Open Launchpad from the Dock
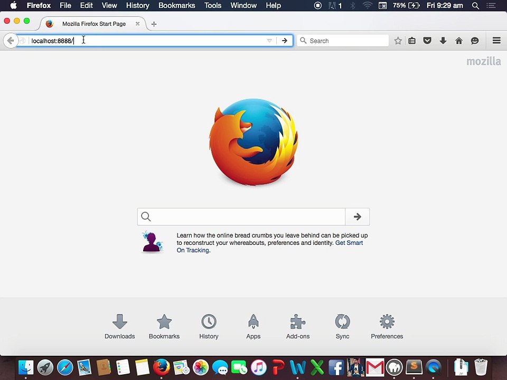Image resolution: width=507 pixels, height=380 pixels. click(45, 368)
